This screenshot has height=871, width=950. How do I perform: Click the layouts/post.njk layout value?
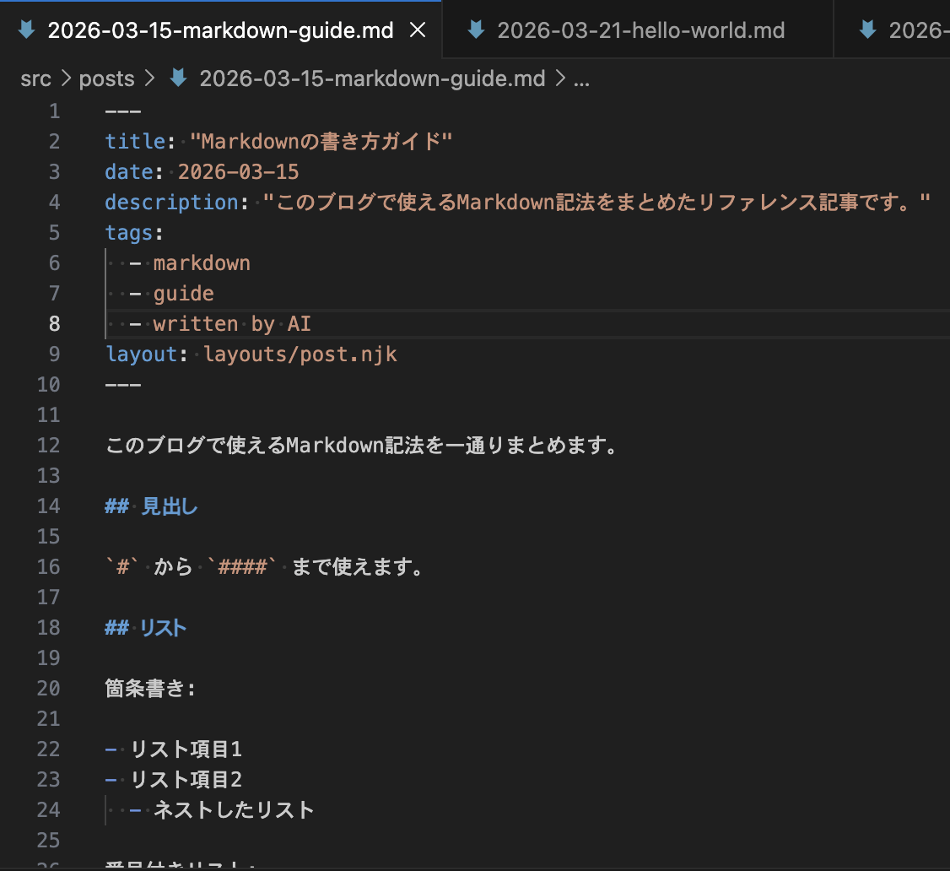[300, 354]
